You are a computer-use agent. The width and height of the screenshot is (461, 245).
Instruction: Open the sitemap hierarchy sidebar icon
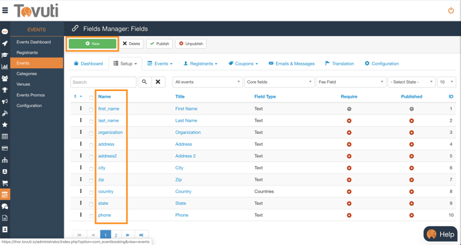pos(5,160)
